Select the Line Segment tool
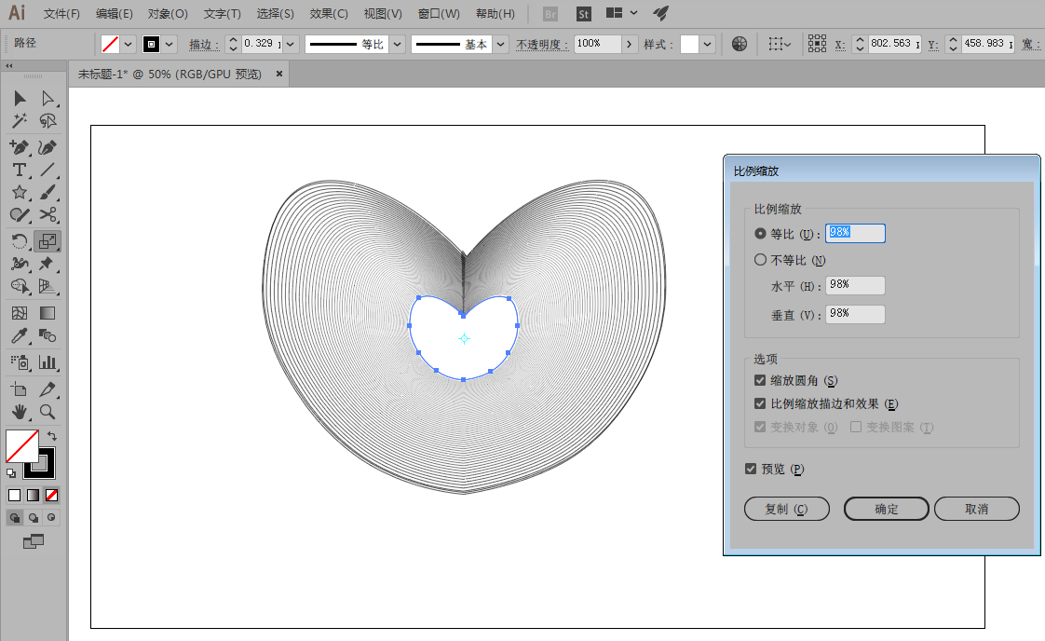 pyautogui.click(x=47, y=170)
